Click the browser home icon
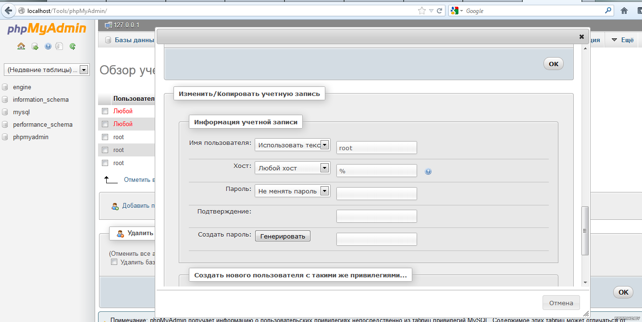Screen dimensions: 642x322 (624, 11)
